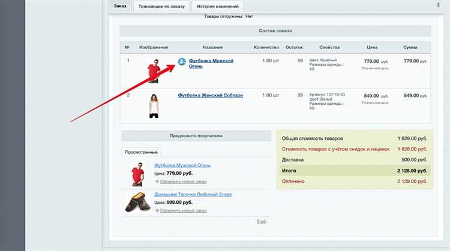Click the Остаток column header
450x251 pixels.
pyautogui.click(x=294, y=47)
